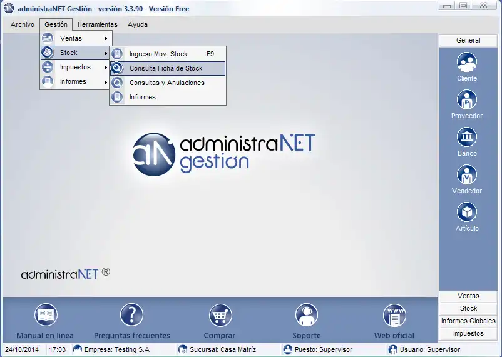This screenshot has width=502, height=357.
Task: Click the Consulta Ficha de Stock magnifier icon
Action: pyautogui.click(x=117, y=68)
